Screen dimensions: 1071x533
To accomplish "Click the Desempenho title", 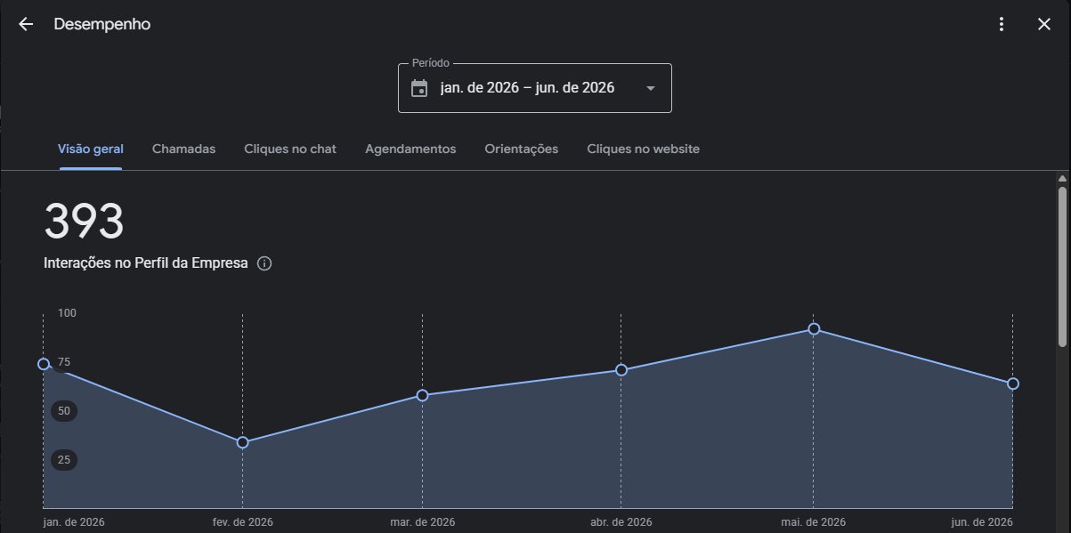I will [x=102, y=24].
